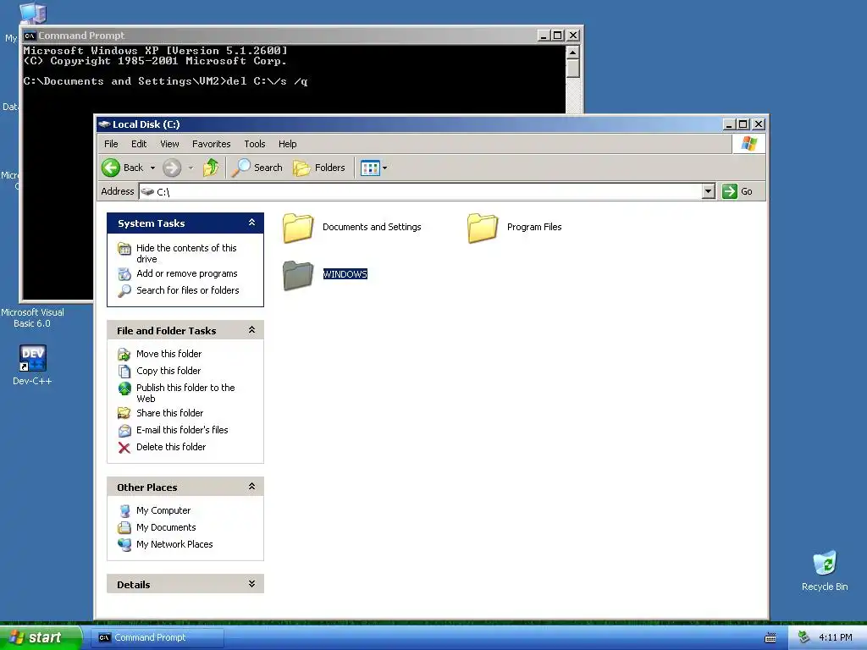
Task: Collapse the Other Places panel
Action: tap(251, 487)
